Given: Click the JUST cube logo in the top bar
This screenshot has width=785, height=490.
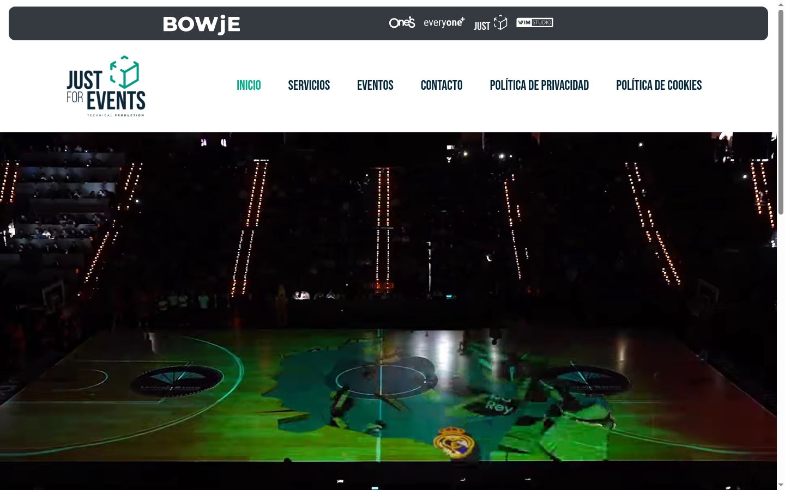Looking at the screenshot, I should tap(491, 23).
